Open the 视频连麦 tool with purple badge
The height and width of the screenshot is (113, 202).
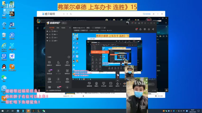point(49,72)
